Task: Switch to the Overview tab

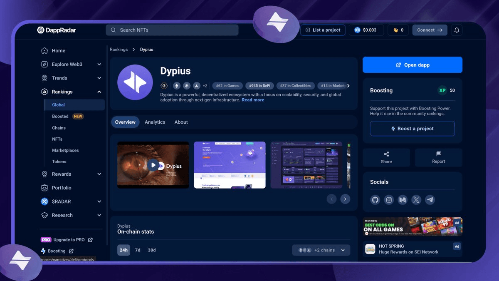Action: (125, 122)
